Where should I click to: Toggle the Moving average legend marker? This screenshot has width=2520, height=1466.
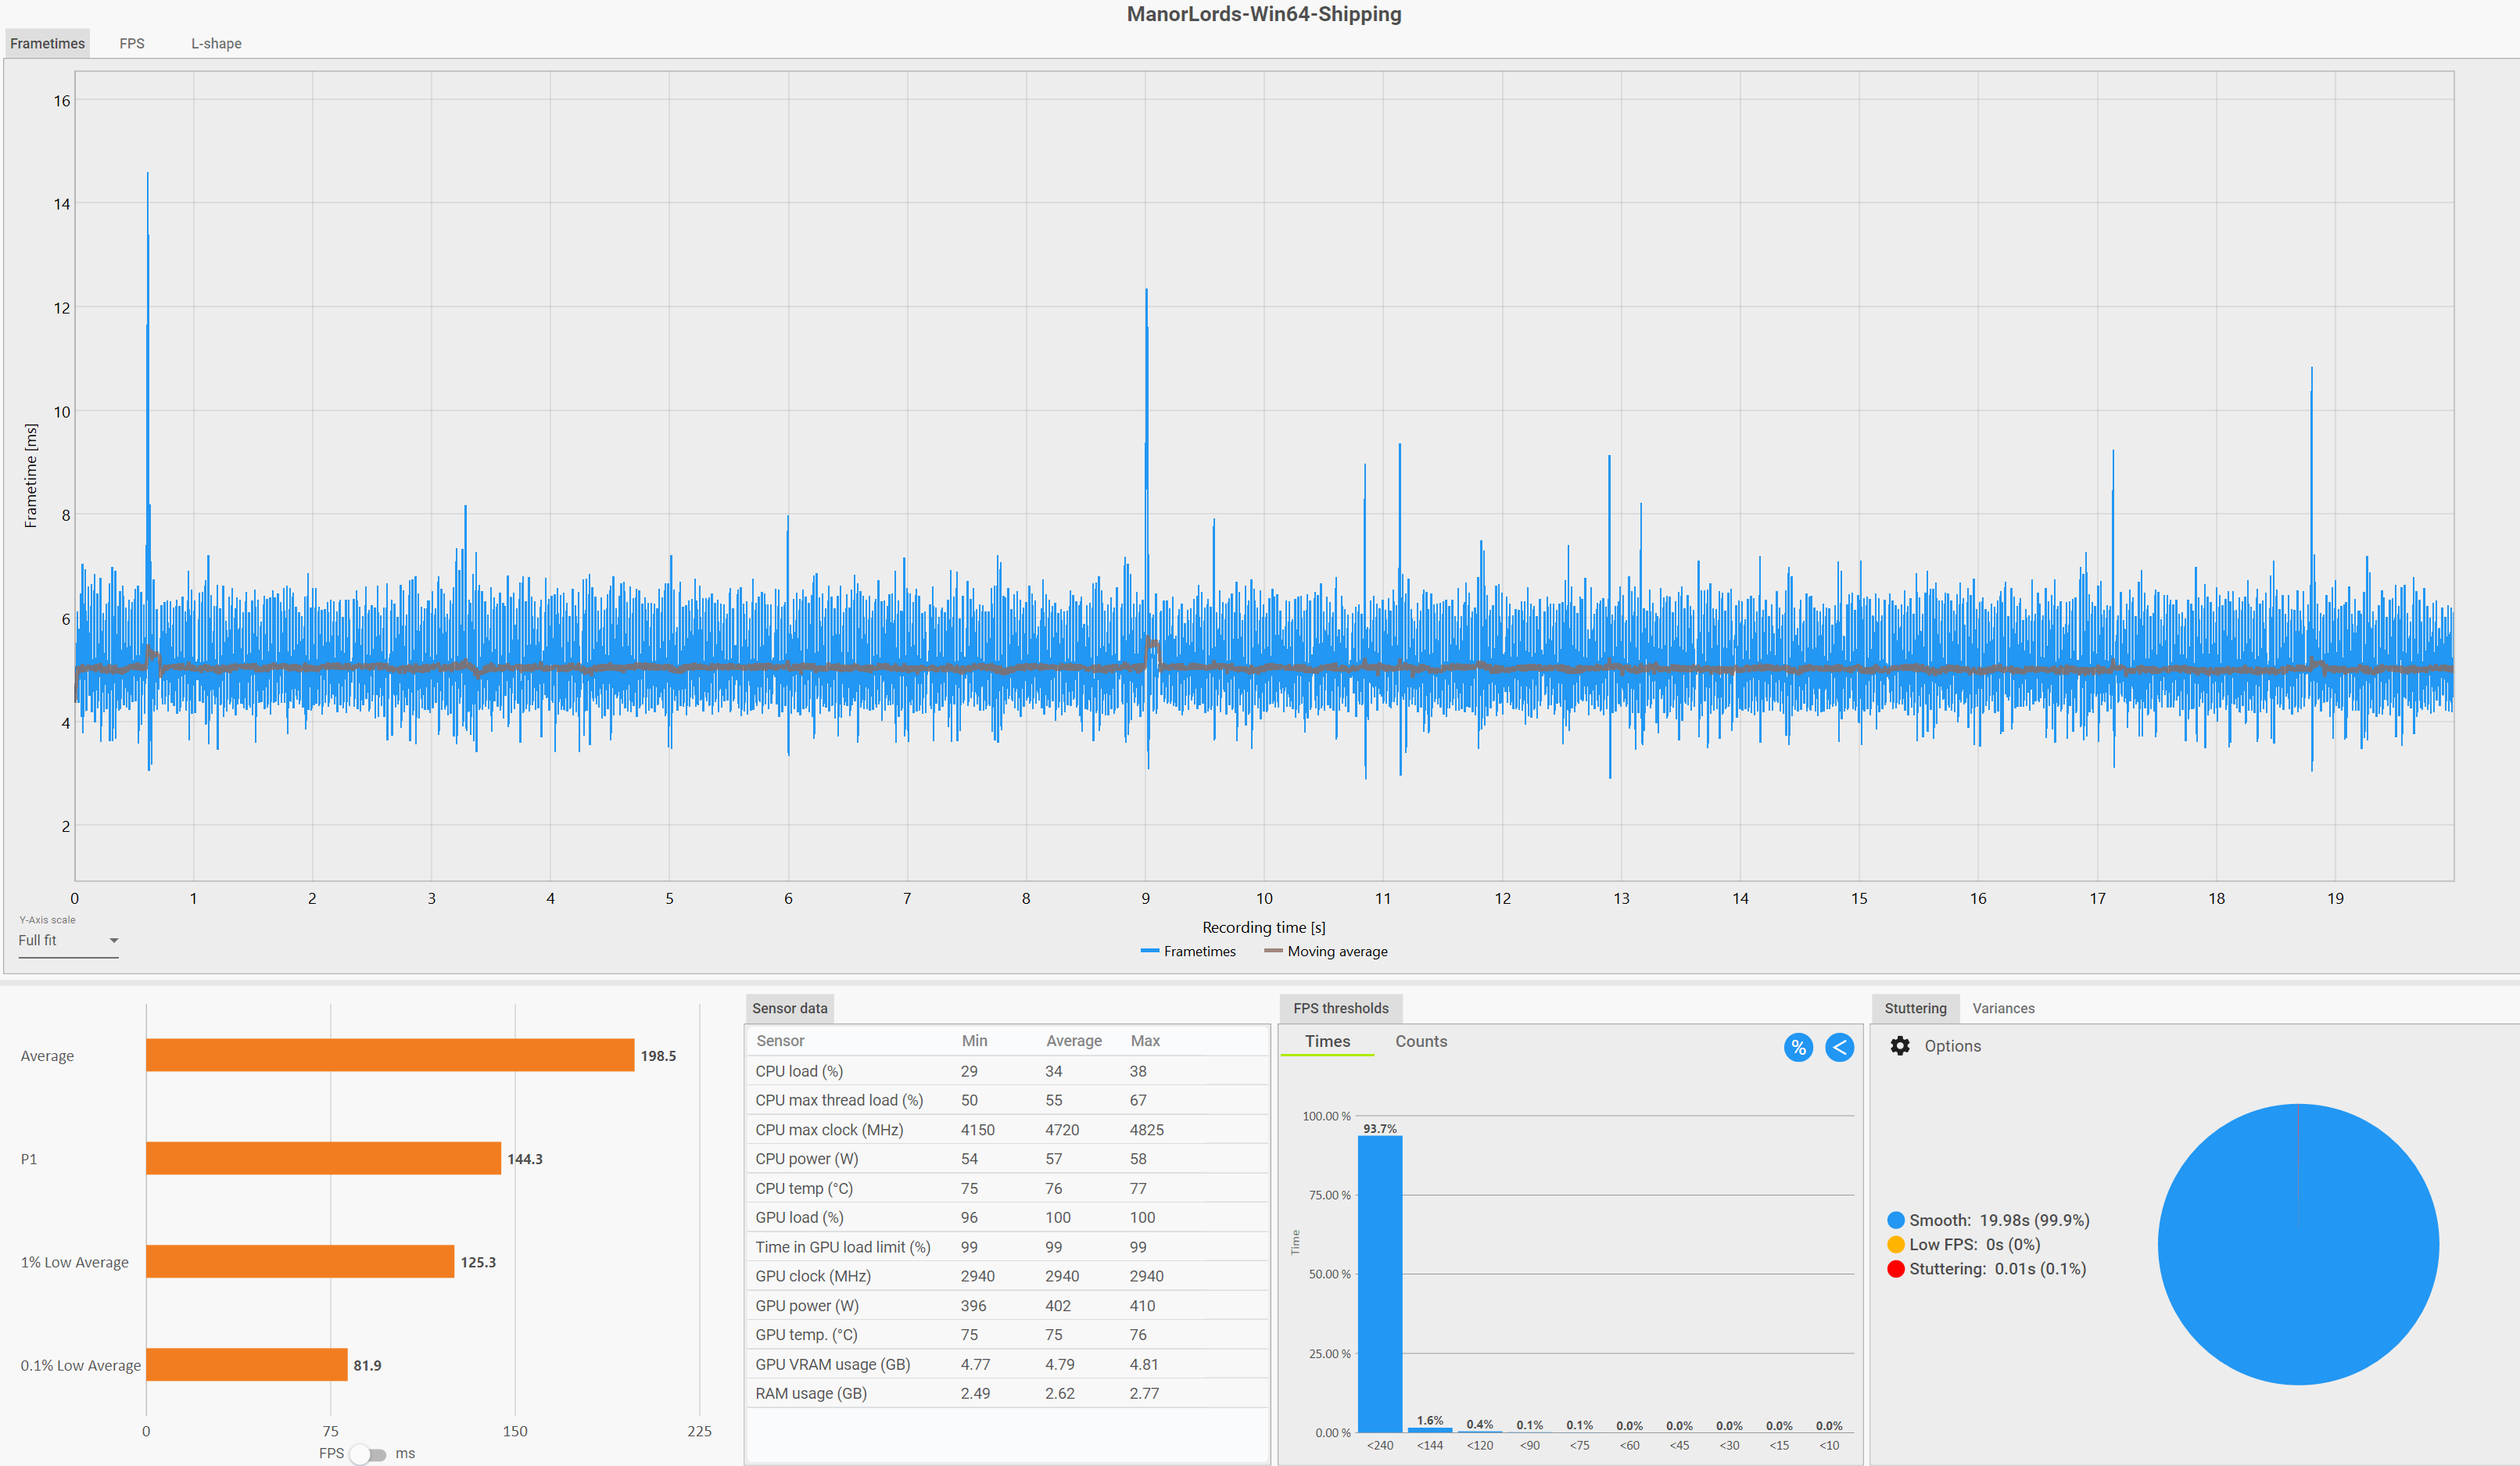coord(1272,951)
